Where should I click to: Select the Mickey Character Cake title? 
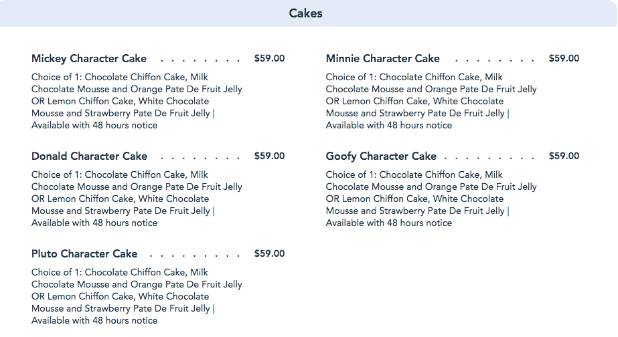tap(89, 59)
